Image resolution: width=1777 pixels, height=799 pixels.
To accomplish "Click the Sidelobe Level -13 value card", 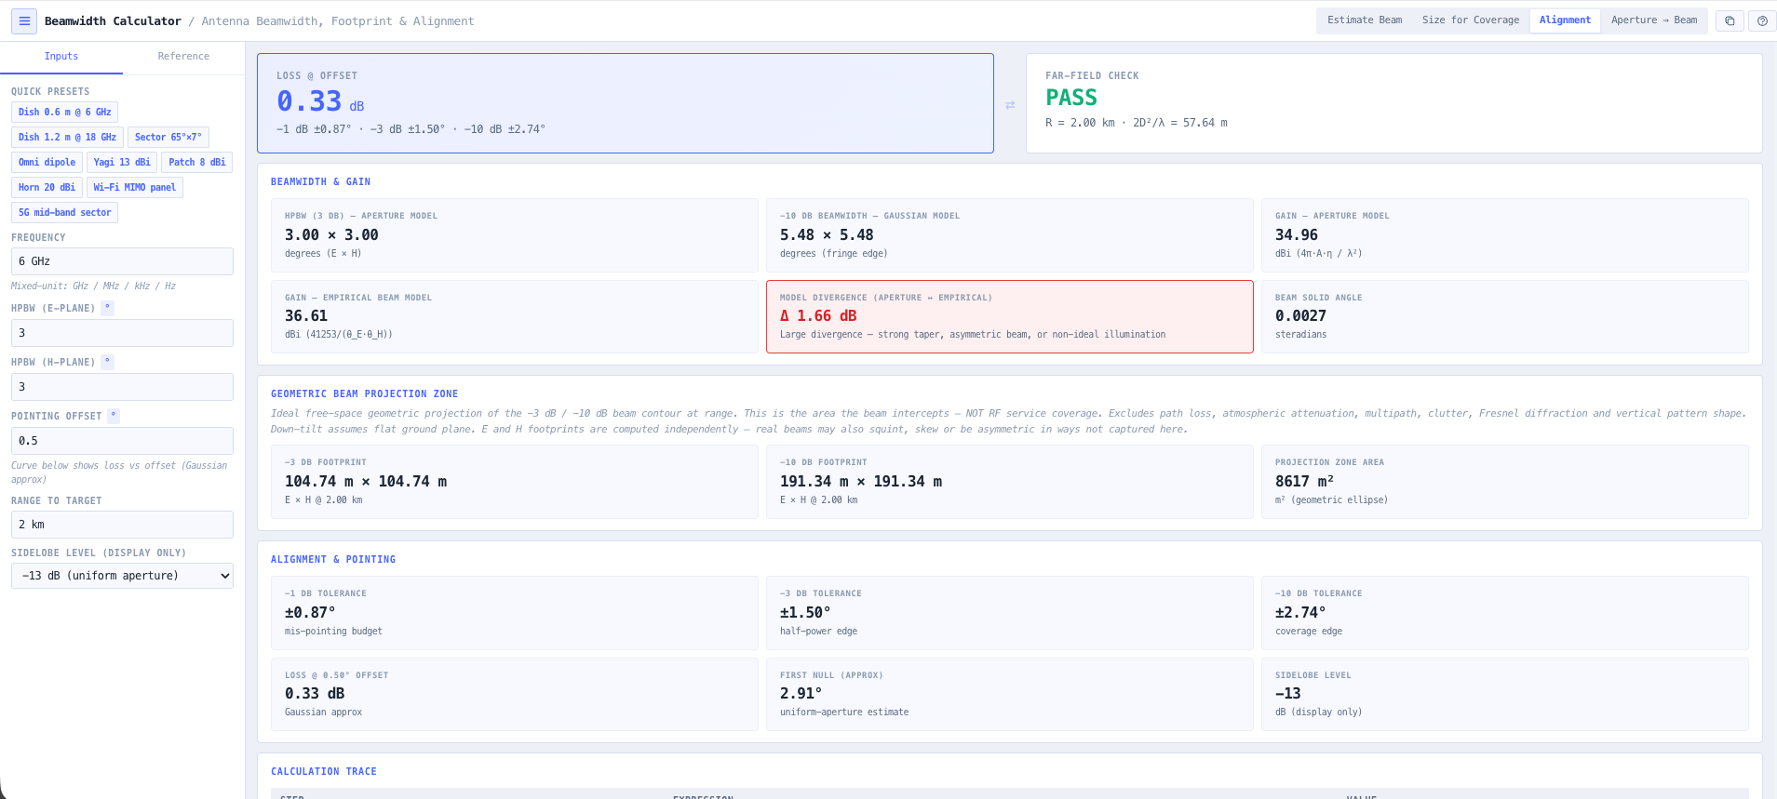I will (x=1504, y=694).
